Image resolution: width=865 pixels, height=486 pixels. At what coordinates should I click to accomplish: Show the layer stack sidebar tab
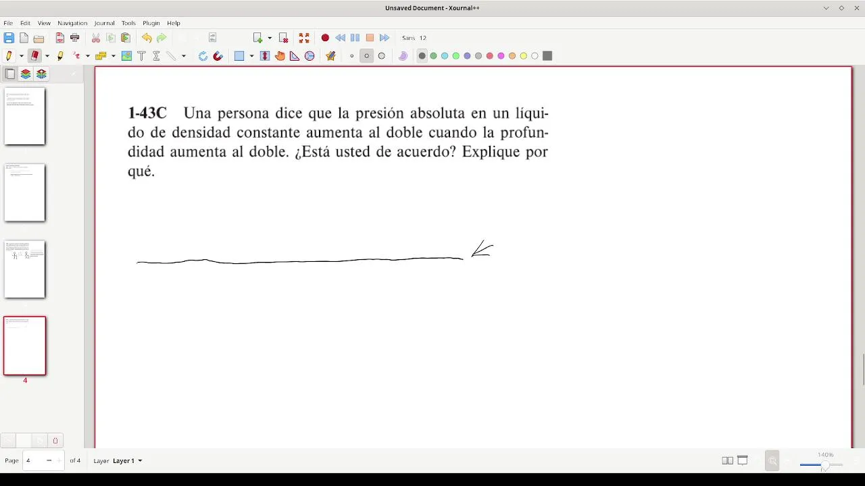26,74
